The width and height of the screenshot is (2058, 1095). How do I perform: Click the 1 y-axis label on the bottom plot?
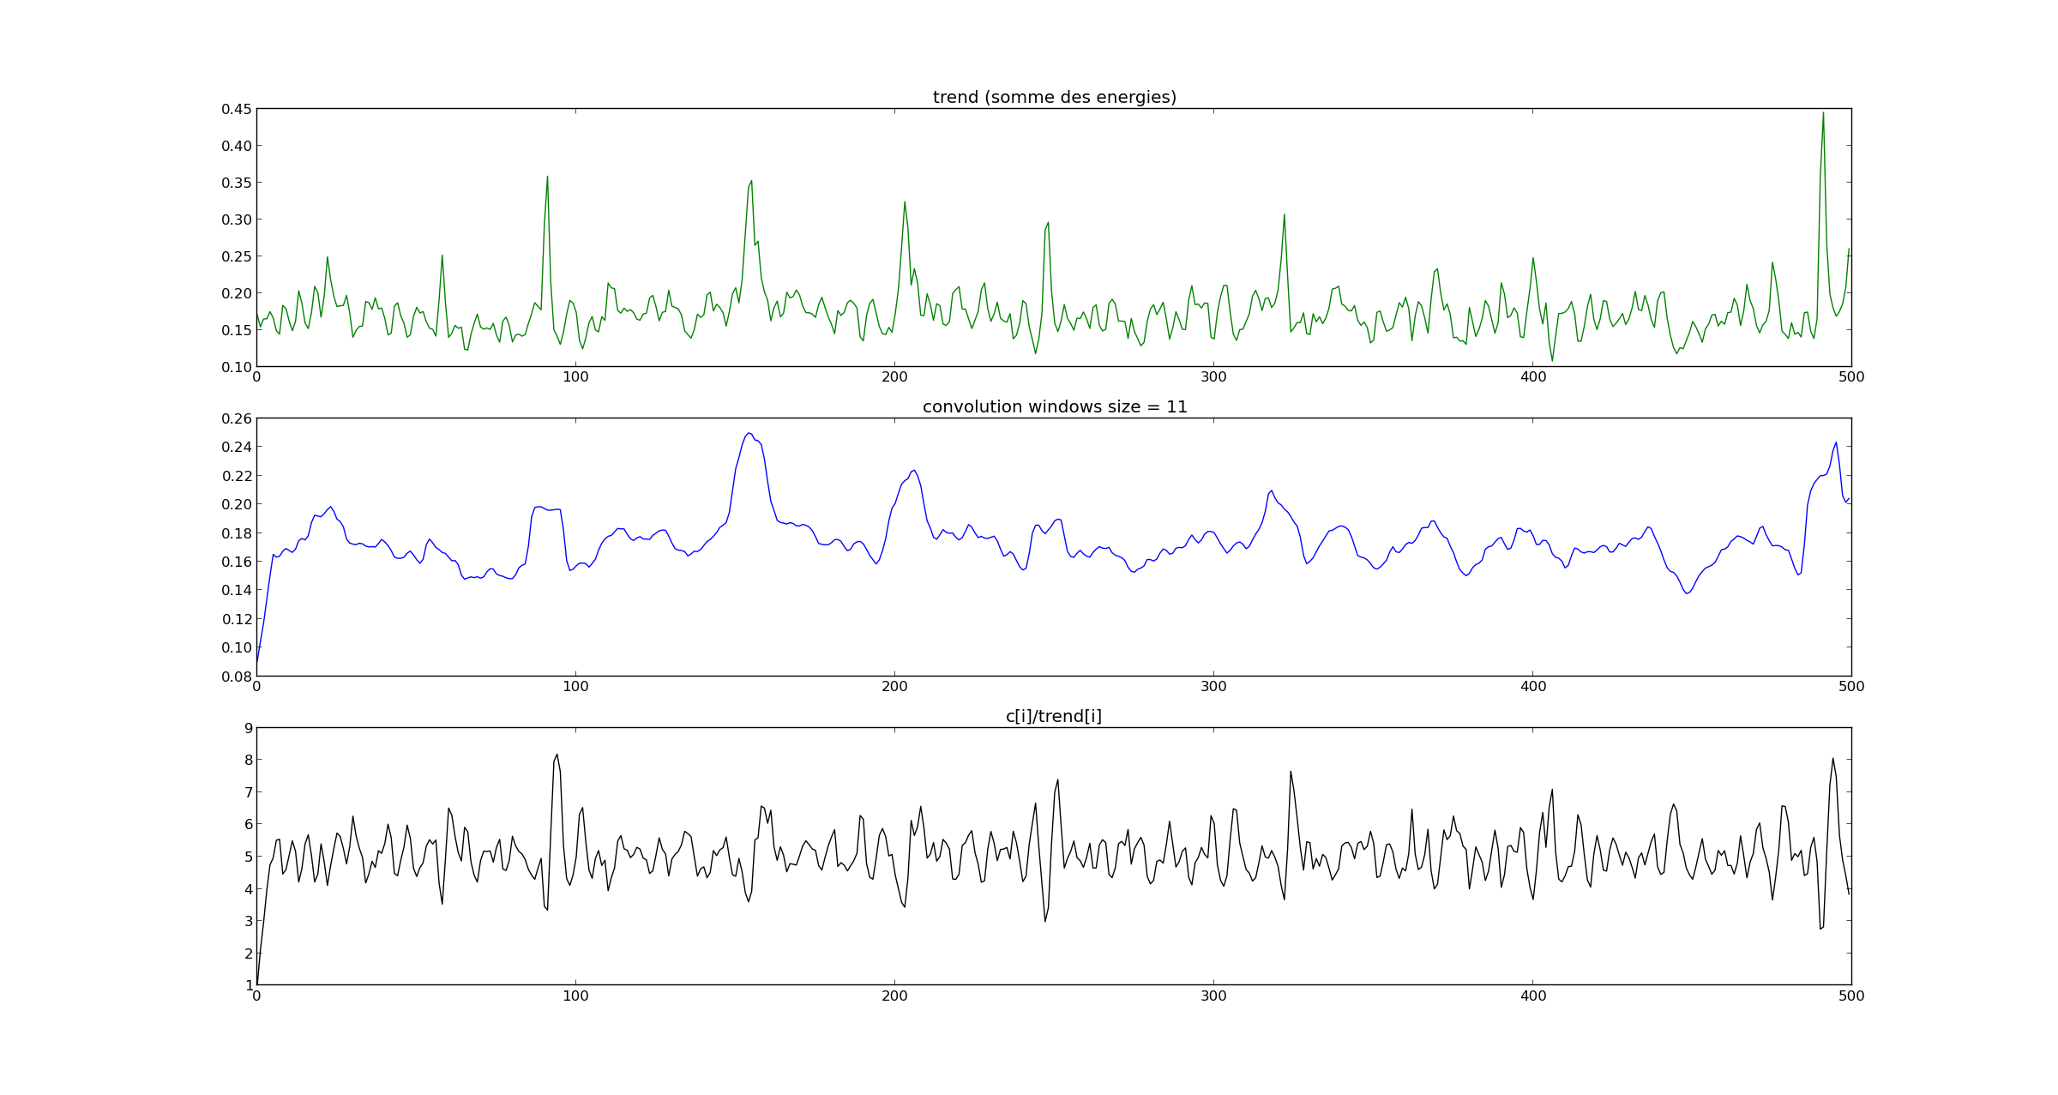(x=249, y=985)
